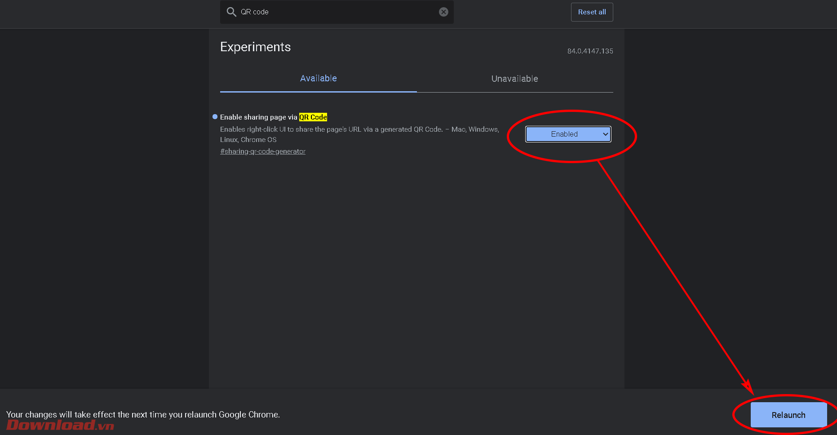Clear the search with the X icon
This screenshot has width=837, height=435.
point(443,12)
